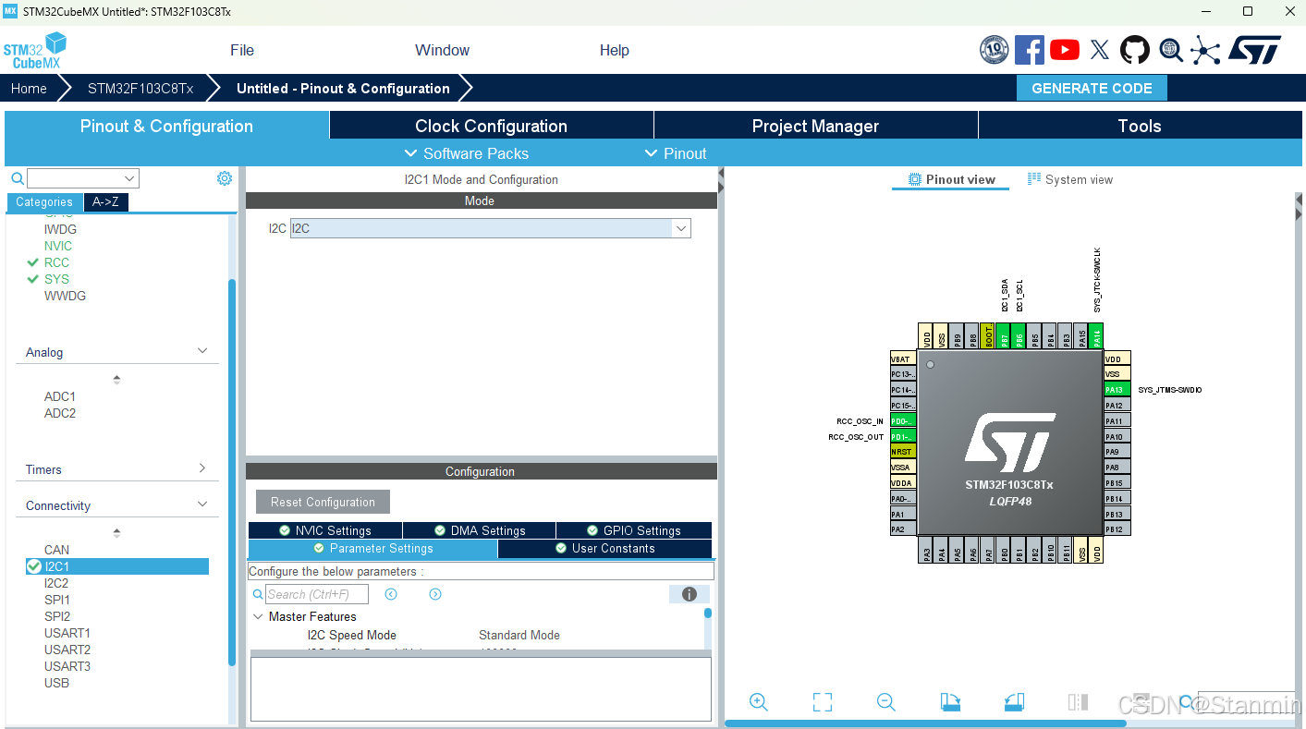This screenshot has height=729, width=1306.
Task: Expand the Pinout dropdown menu
Action: pyautogui.click(x=676, y=153)
